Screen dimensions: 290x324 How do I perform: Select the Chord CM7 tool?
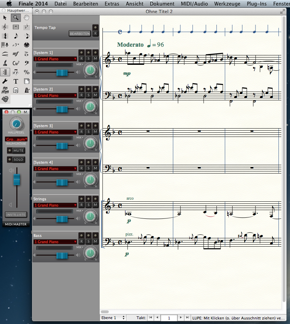pos(16,63)
